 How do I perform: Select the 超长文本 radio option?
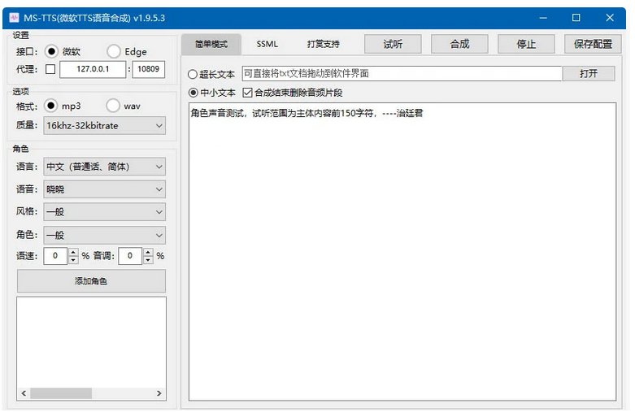point(193,74)
